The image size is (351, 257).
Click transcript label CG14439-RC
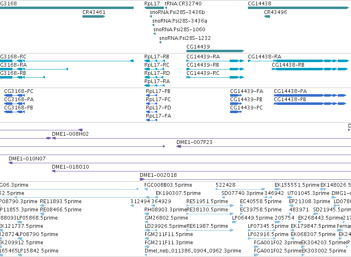(203, 73)
